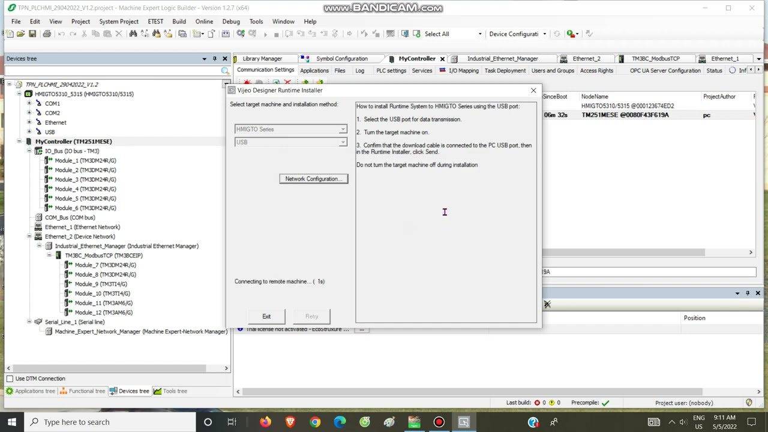
Task: Click the Devices tree search field
Action: point(112,71)
